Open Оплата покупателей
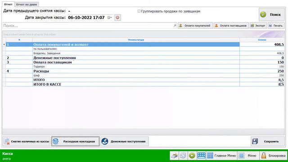Image resolution: width=288 pixels, height=162 pixels. 195,26
